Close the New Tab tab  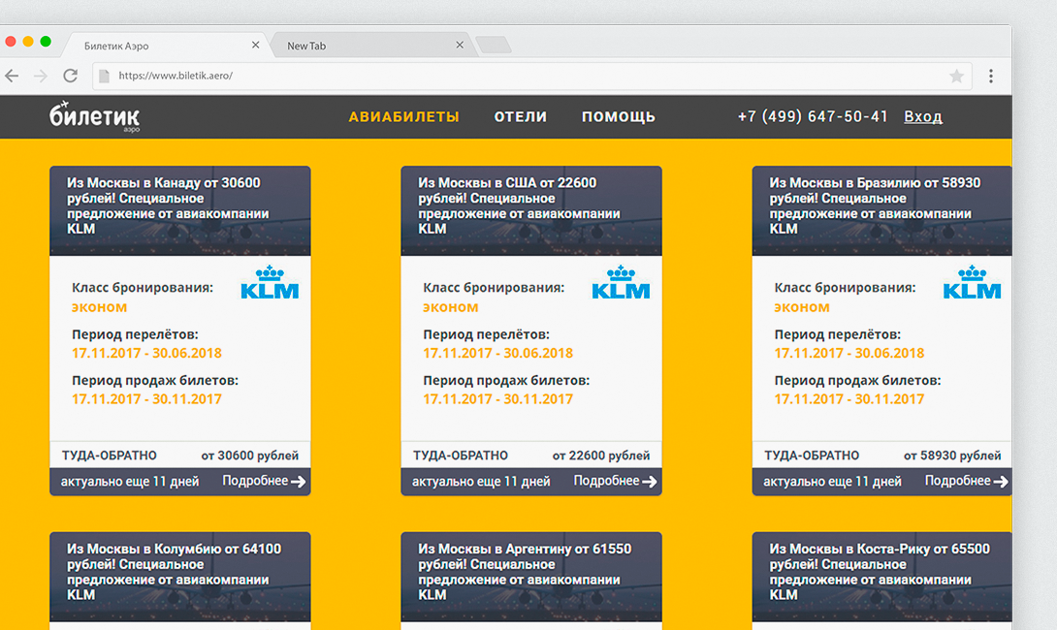[x=460, y=46]
